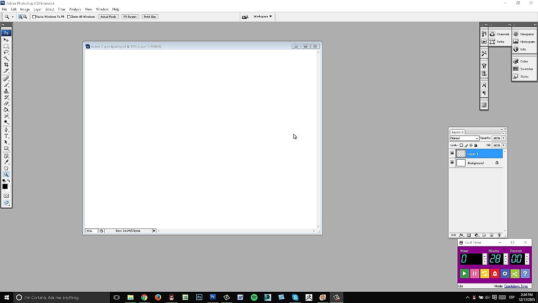Screen dimensions: 538x303
Task: Toggle lock position
Action: point(471,145)
